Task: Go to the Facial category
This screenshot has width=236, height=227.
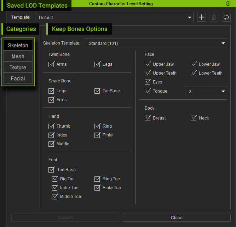Action: pyautogui.click(x=18, y=78)
